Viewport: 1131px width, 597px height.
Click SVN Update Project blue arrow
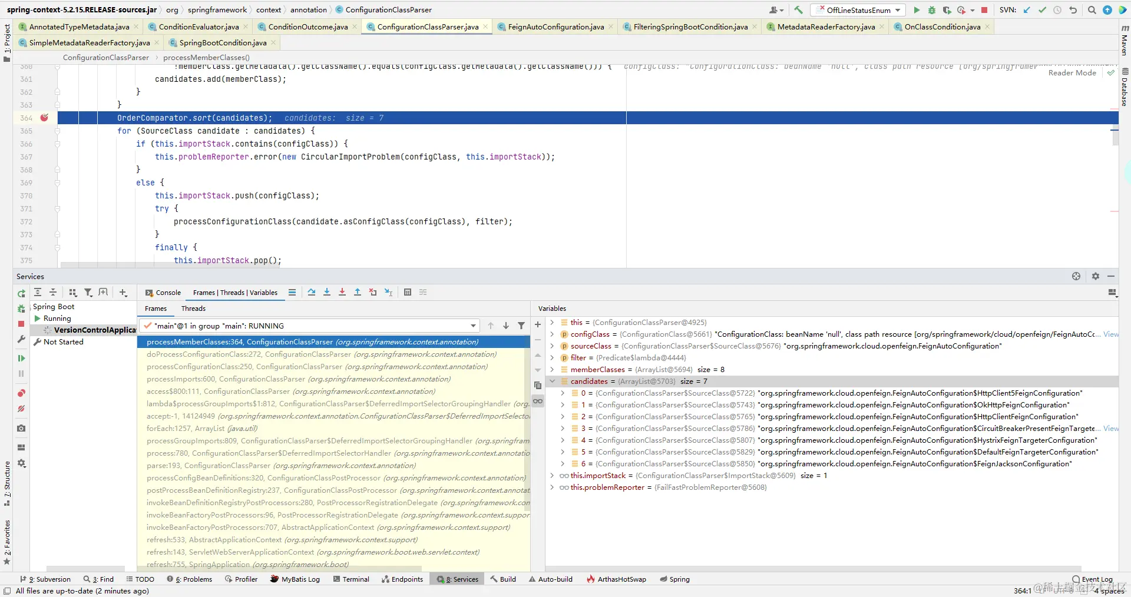pyautogui.click(x=1027, y=10)
